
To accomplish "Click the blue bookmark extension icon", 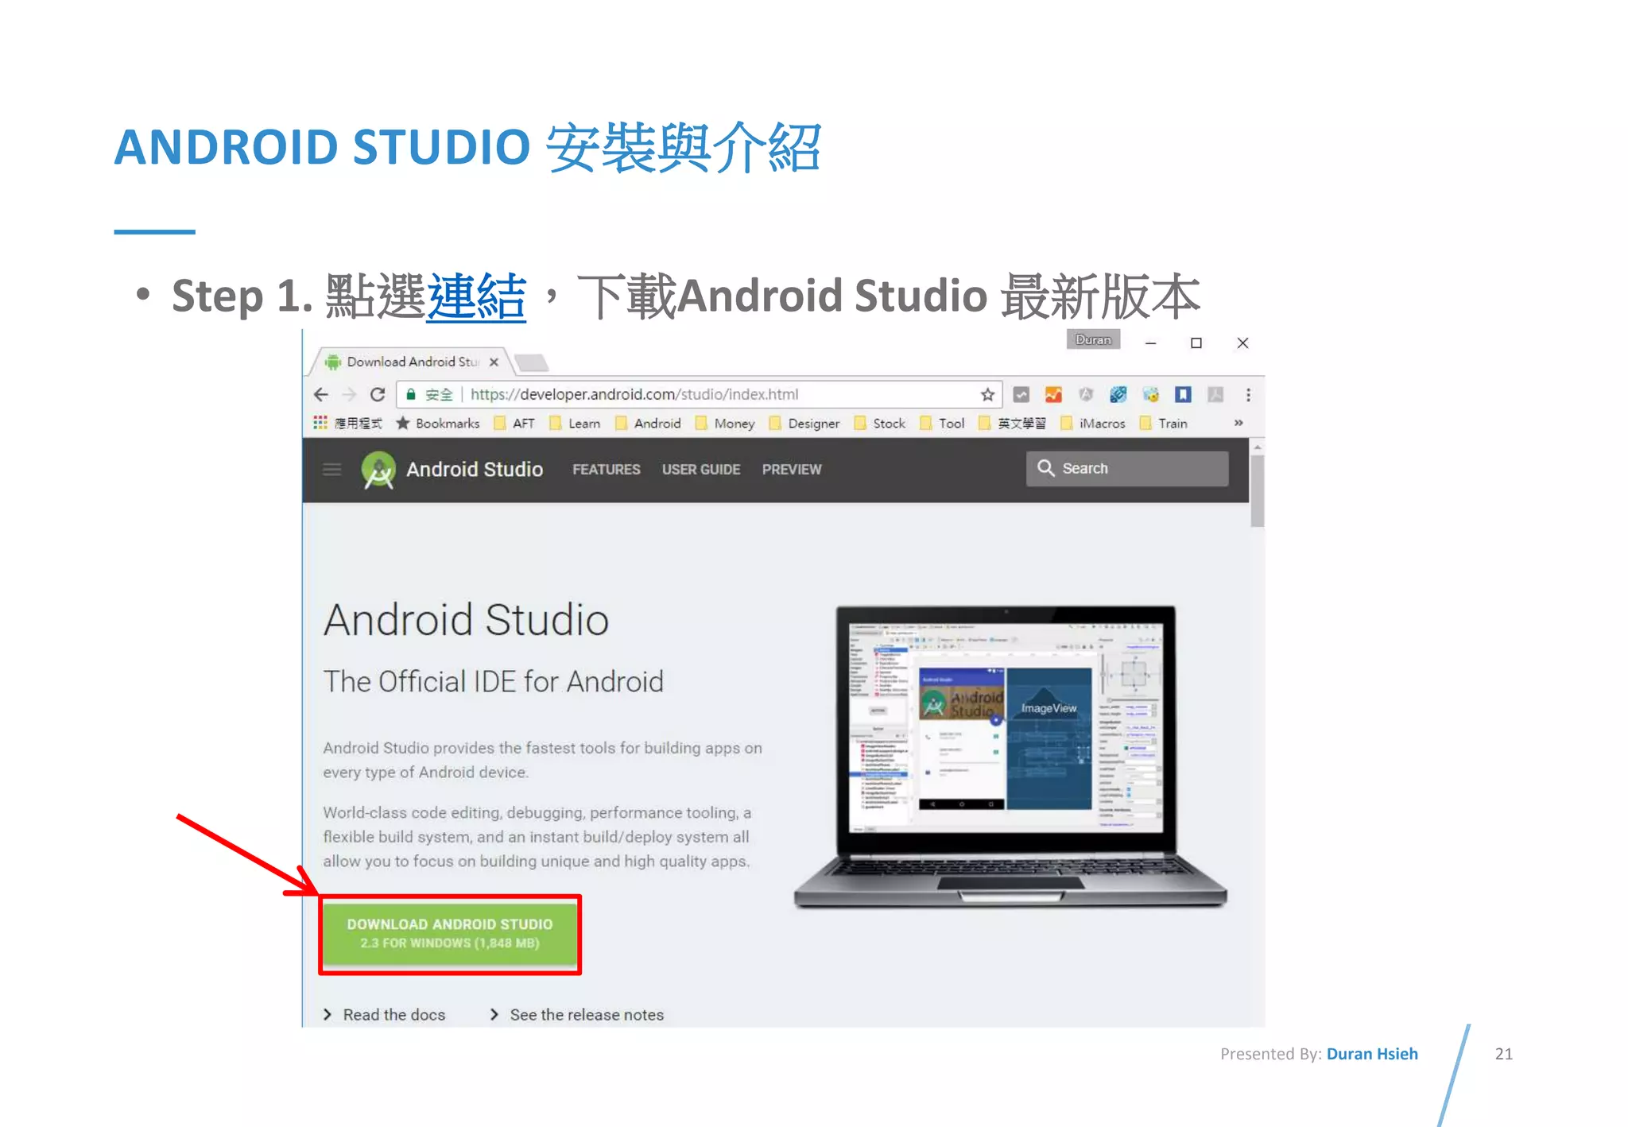I will pyautogui.click(x=1183, y=394).
